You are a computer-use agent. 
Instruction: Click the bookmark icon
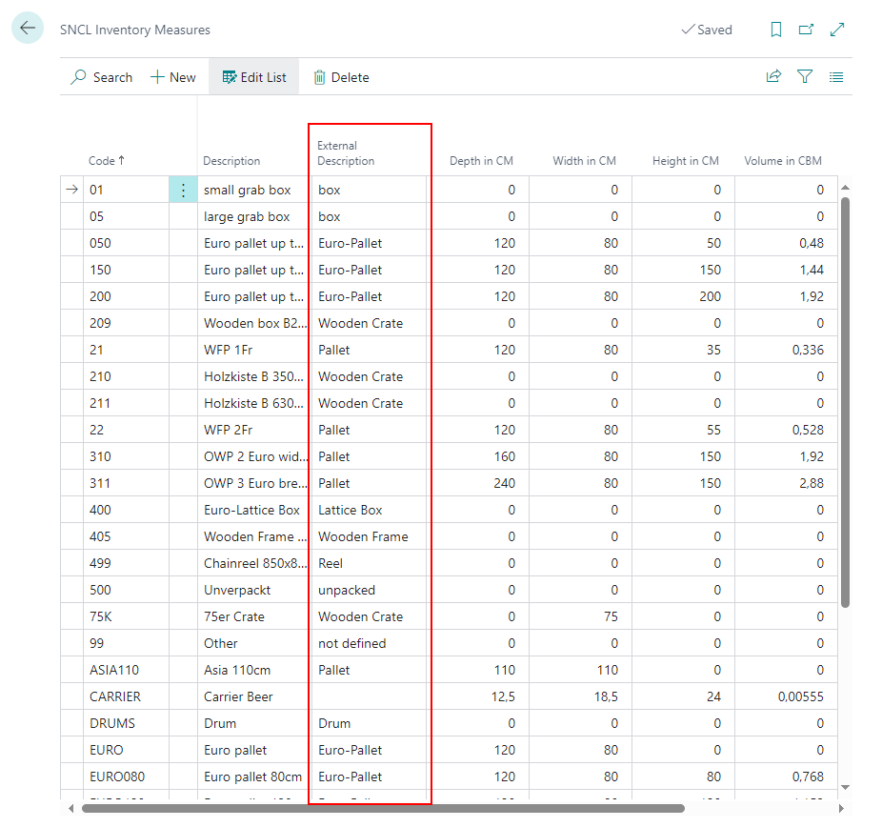[x=776, y=30]
